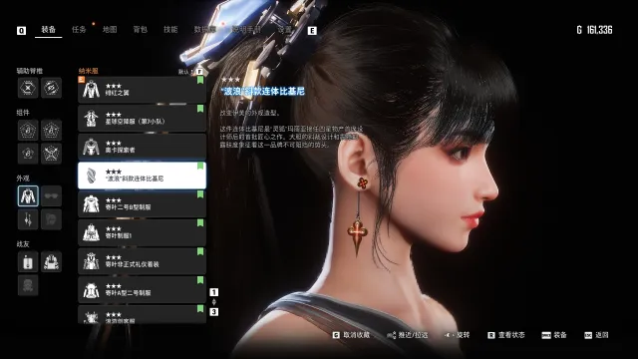Image resolution: width=638 pixels, height=359 pixels.
Task: Click the 推近/拉远 zoom control hint
Action: coord(408,335)
